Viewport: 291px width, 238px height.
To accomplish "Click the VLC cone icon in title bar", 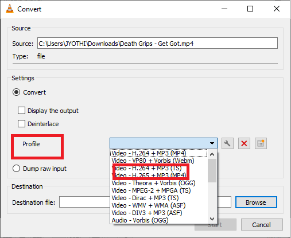I will [x=10, y=9].
